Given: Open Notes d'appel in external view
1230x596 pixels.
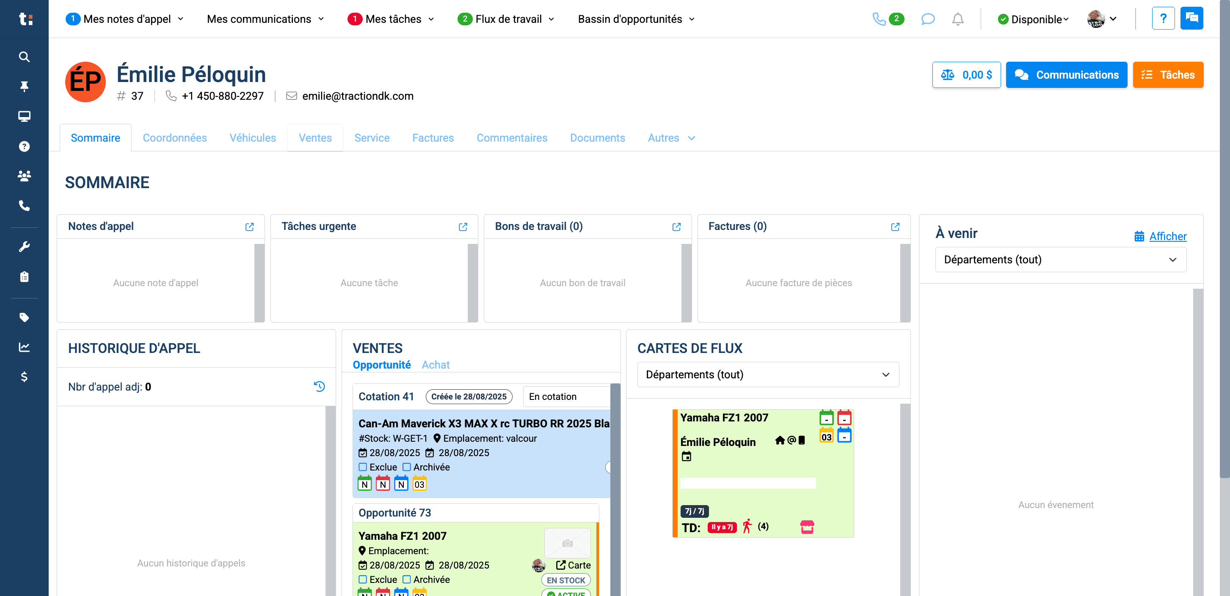Looking at the screenshot, I should (x=249, y=227).
